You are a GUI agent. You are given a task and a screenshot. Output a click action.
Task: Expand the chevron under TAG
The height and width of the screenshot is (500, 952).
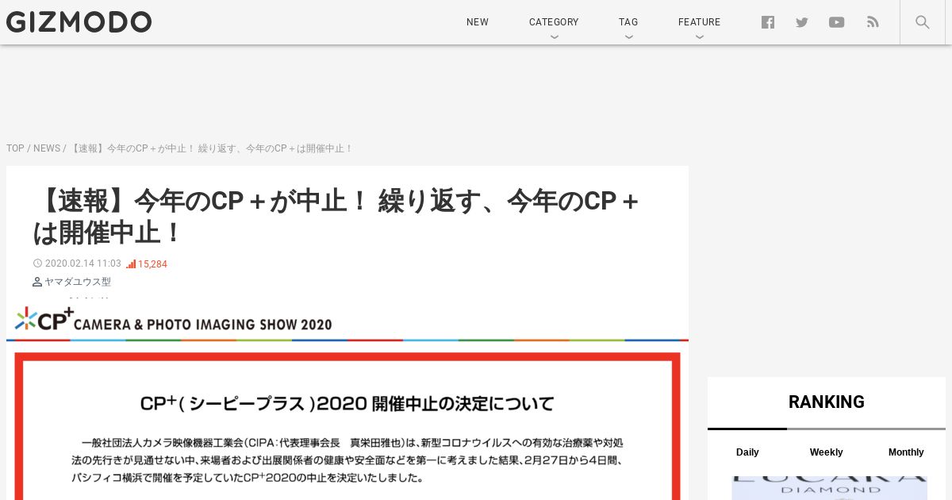[x=628, y=37]
